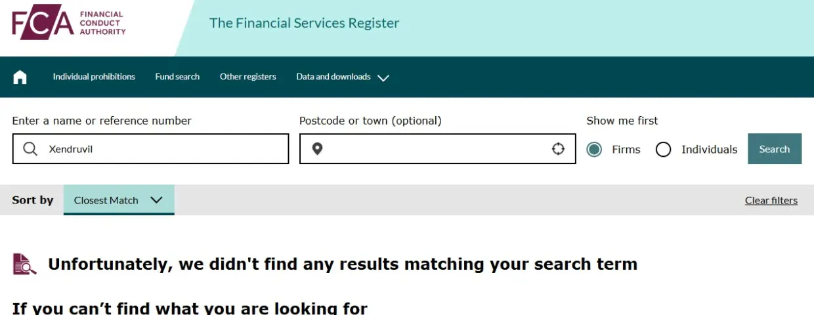Open the Fund search menu item
The width and height of the screenshot is (814, 315).
(177, 77)
